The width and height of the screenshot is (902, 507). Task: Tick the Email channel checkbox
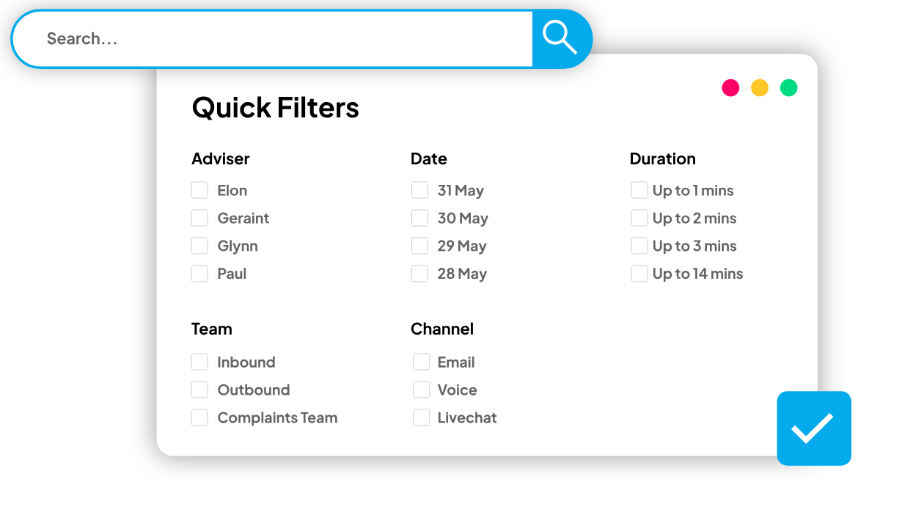pyautogui.click(x=421, y=362)
